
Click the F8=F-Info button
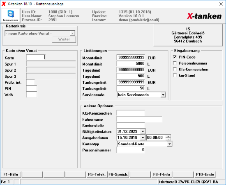click(x=161, y=174)
